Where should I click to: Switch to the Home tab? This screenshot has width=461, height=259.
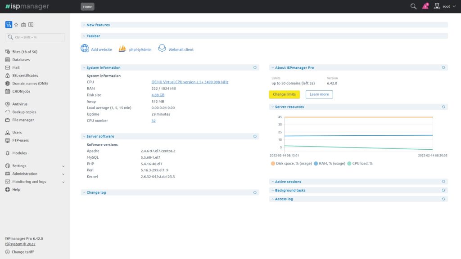pos(87,6)
